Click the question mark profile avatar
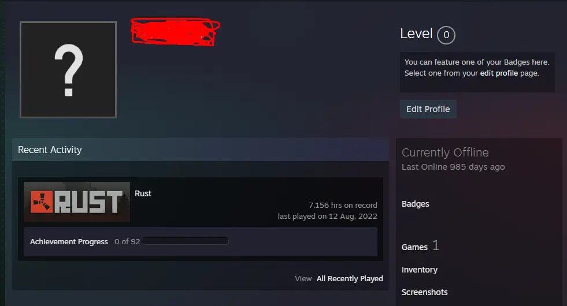Viewport: 567px width, 306px height. 68,70
